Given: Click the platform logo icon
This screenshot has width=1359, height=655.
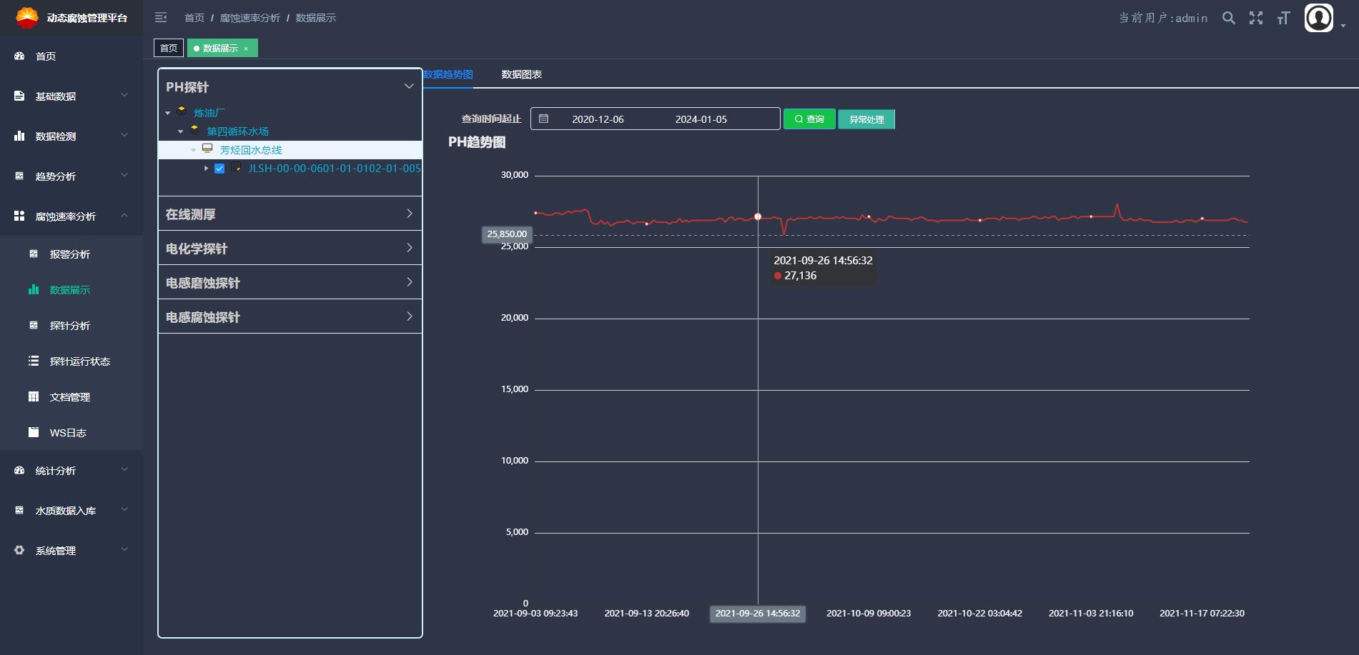Looking at the screenshot, I should point(27,17).
